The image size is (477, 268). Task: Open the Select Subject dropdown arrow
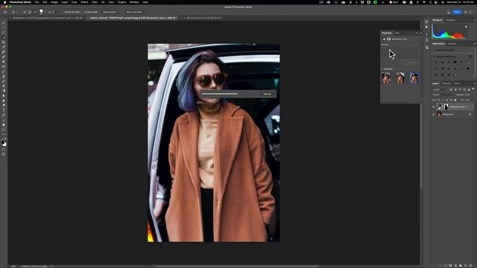120,12
